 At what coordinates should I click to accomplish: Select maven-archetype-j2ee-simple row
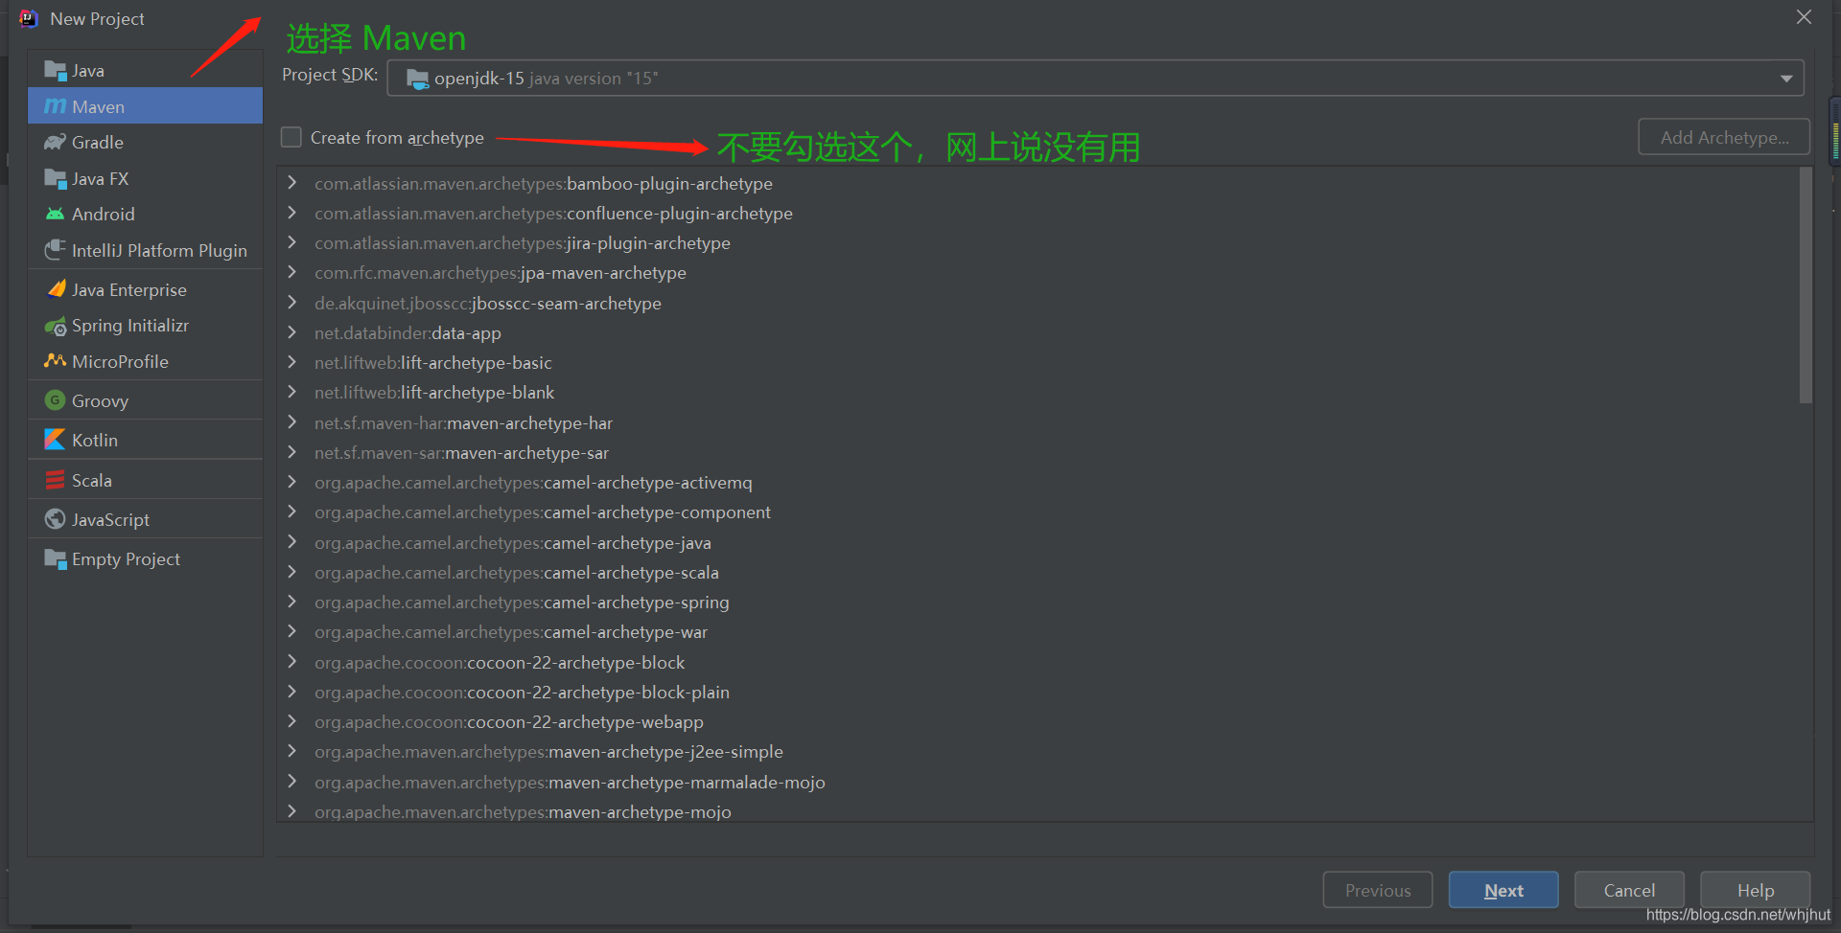pyautogui.click(x=1038, y=752)
